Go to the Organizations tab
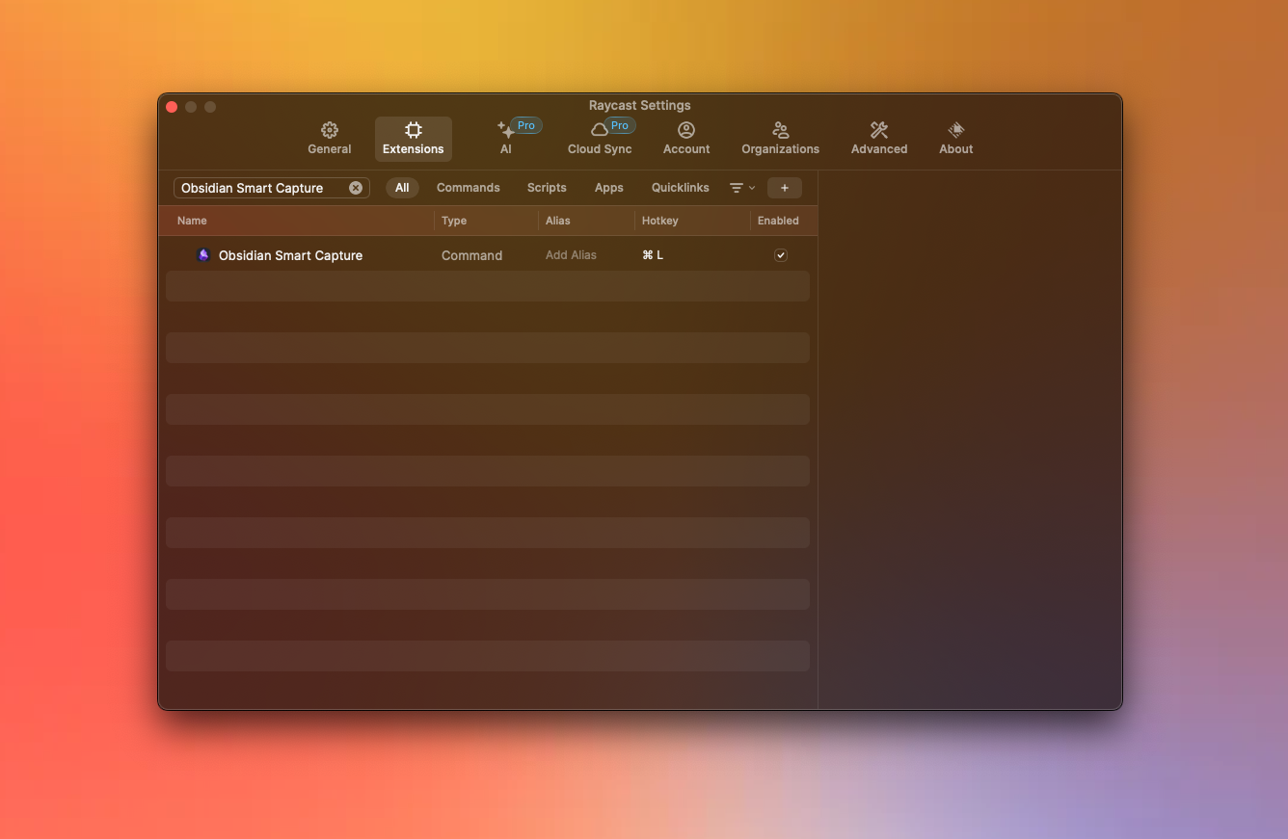Screen dimensions: 1288x839 pyautogui.click(x=780, y=139)
